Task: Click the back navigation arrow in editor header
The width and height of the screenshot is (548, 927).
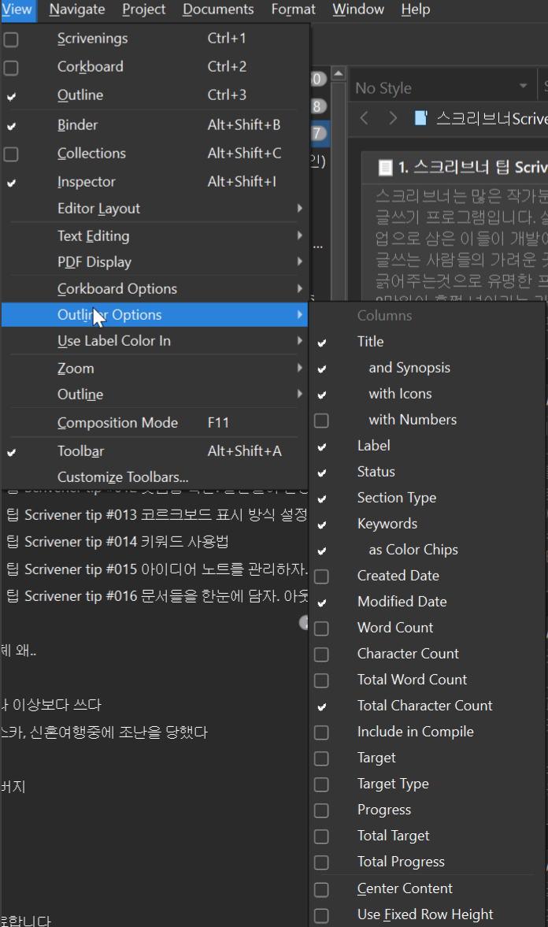Action: pyautogui.click(x=364, y=118)
